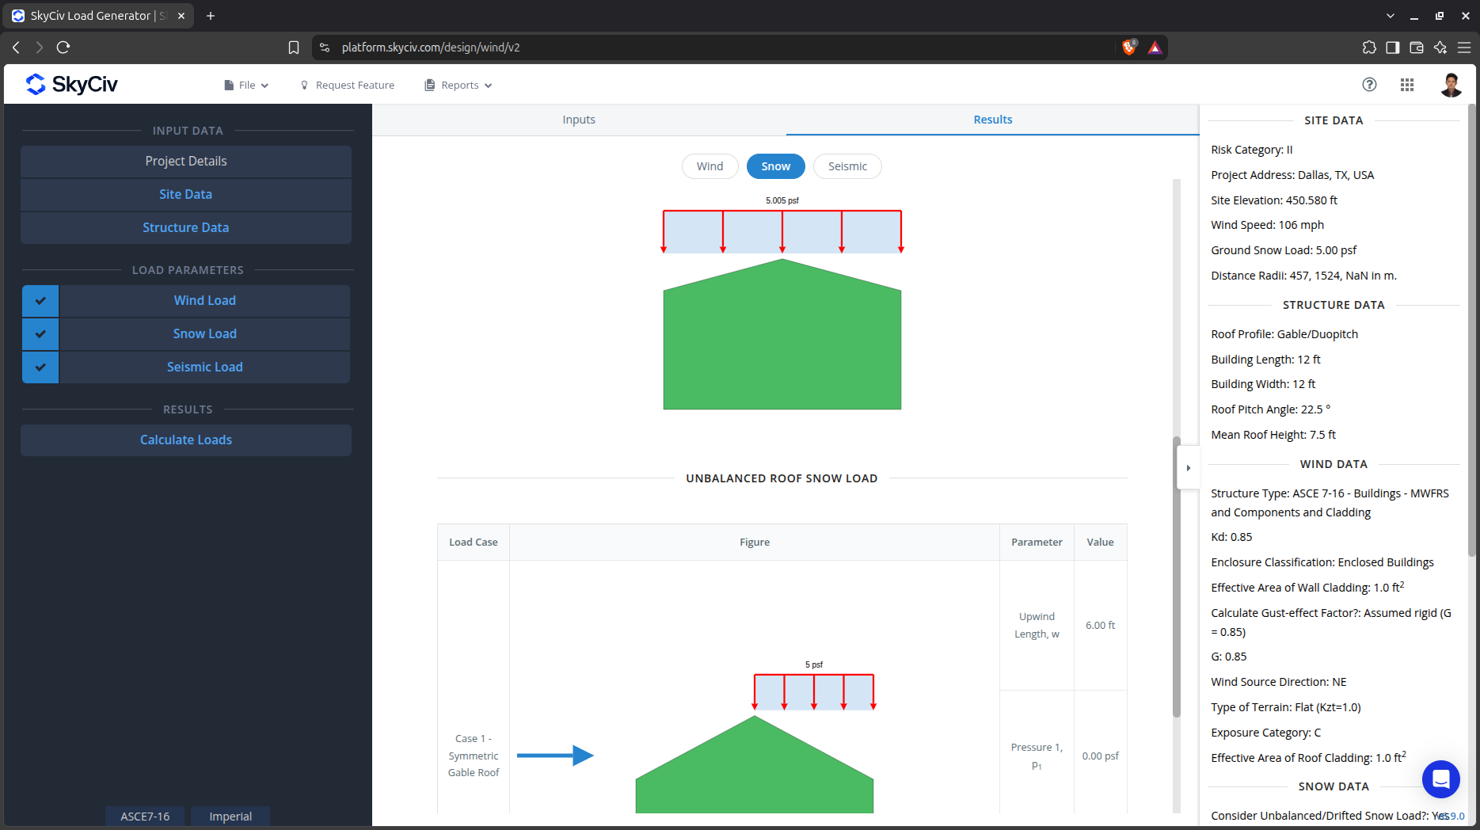This screenshot has width=1480, height=830.
Task: Click the results area vertical scrollbar
Action: pos(1177,577)
